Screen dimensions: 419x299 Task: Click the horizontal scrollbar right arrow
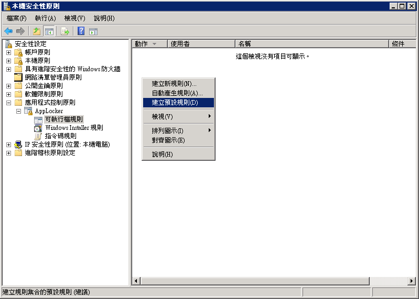pos(412,281)
